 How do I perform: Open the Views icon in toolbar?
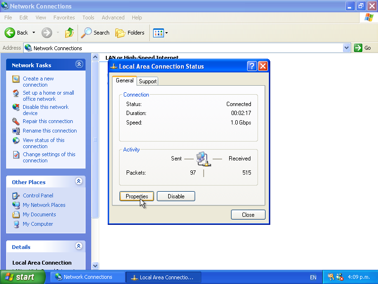pos(158,33)
